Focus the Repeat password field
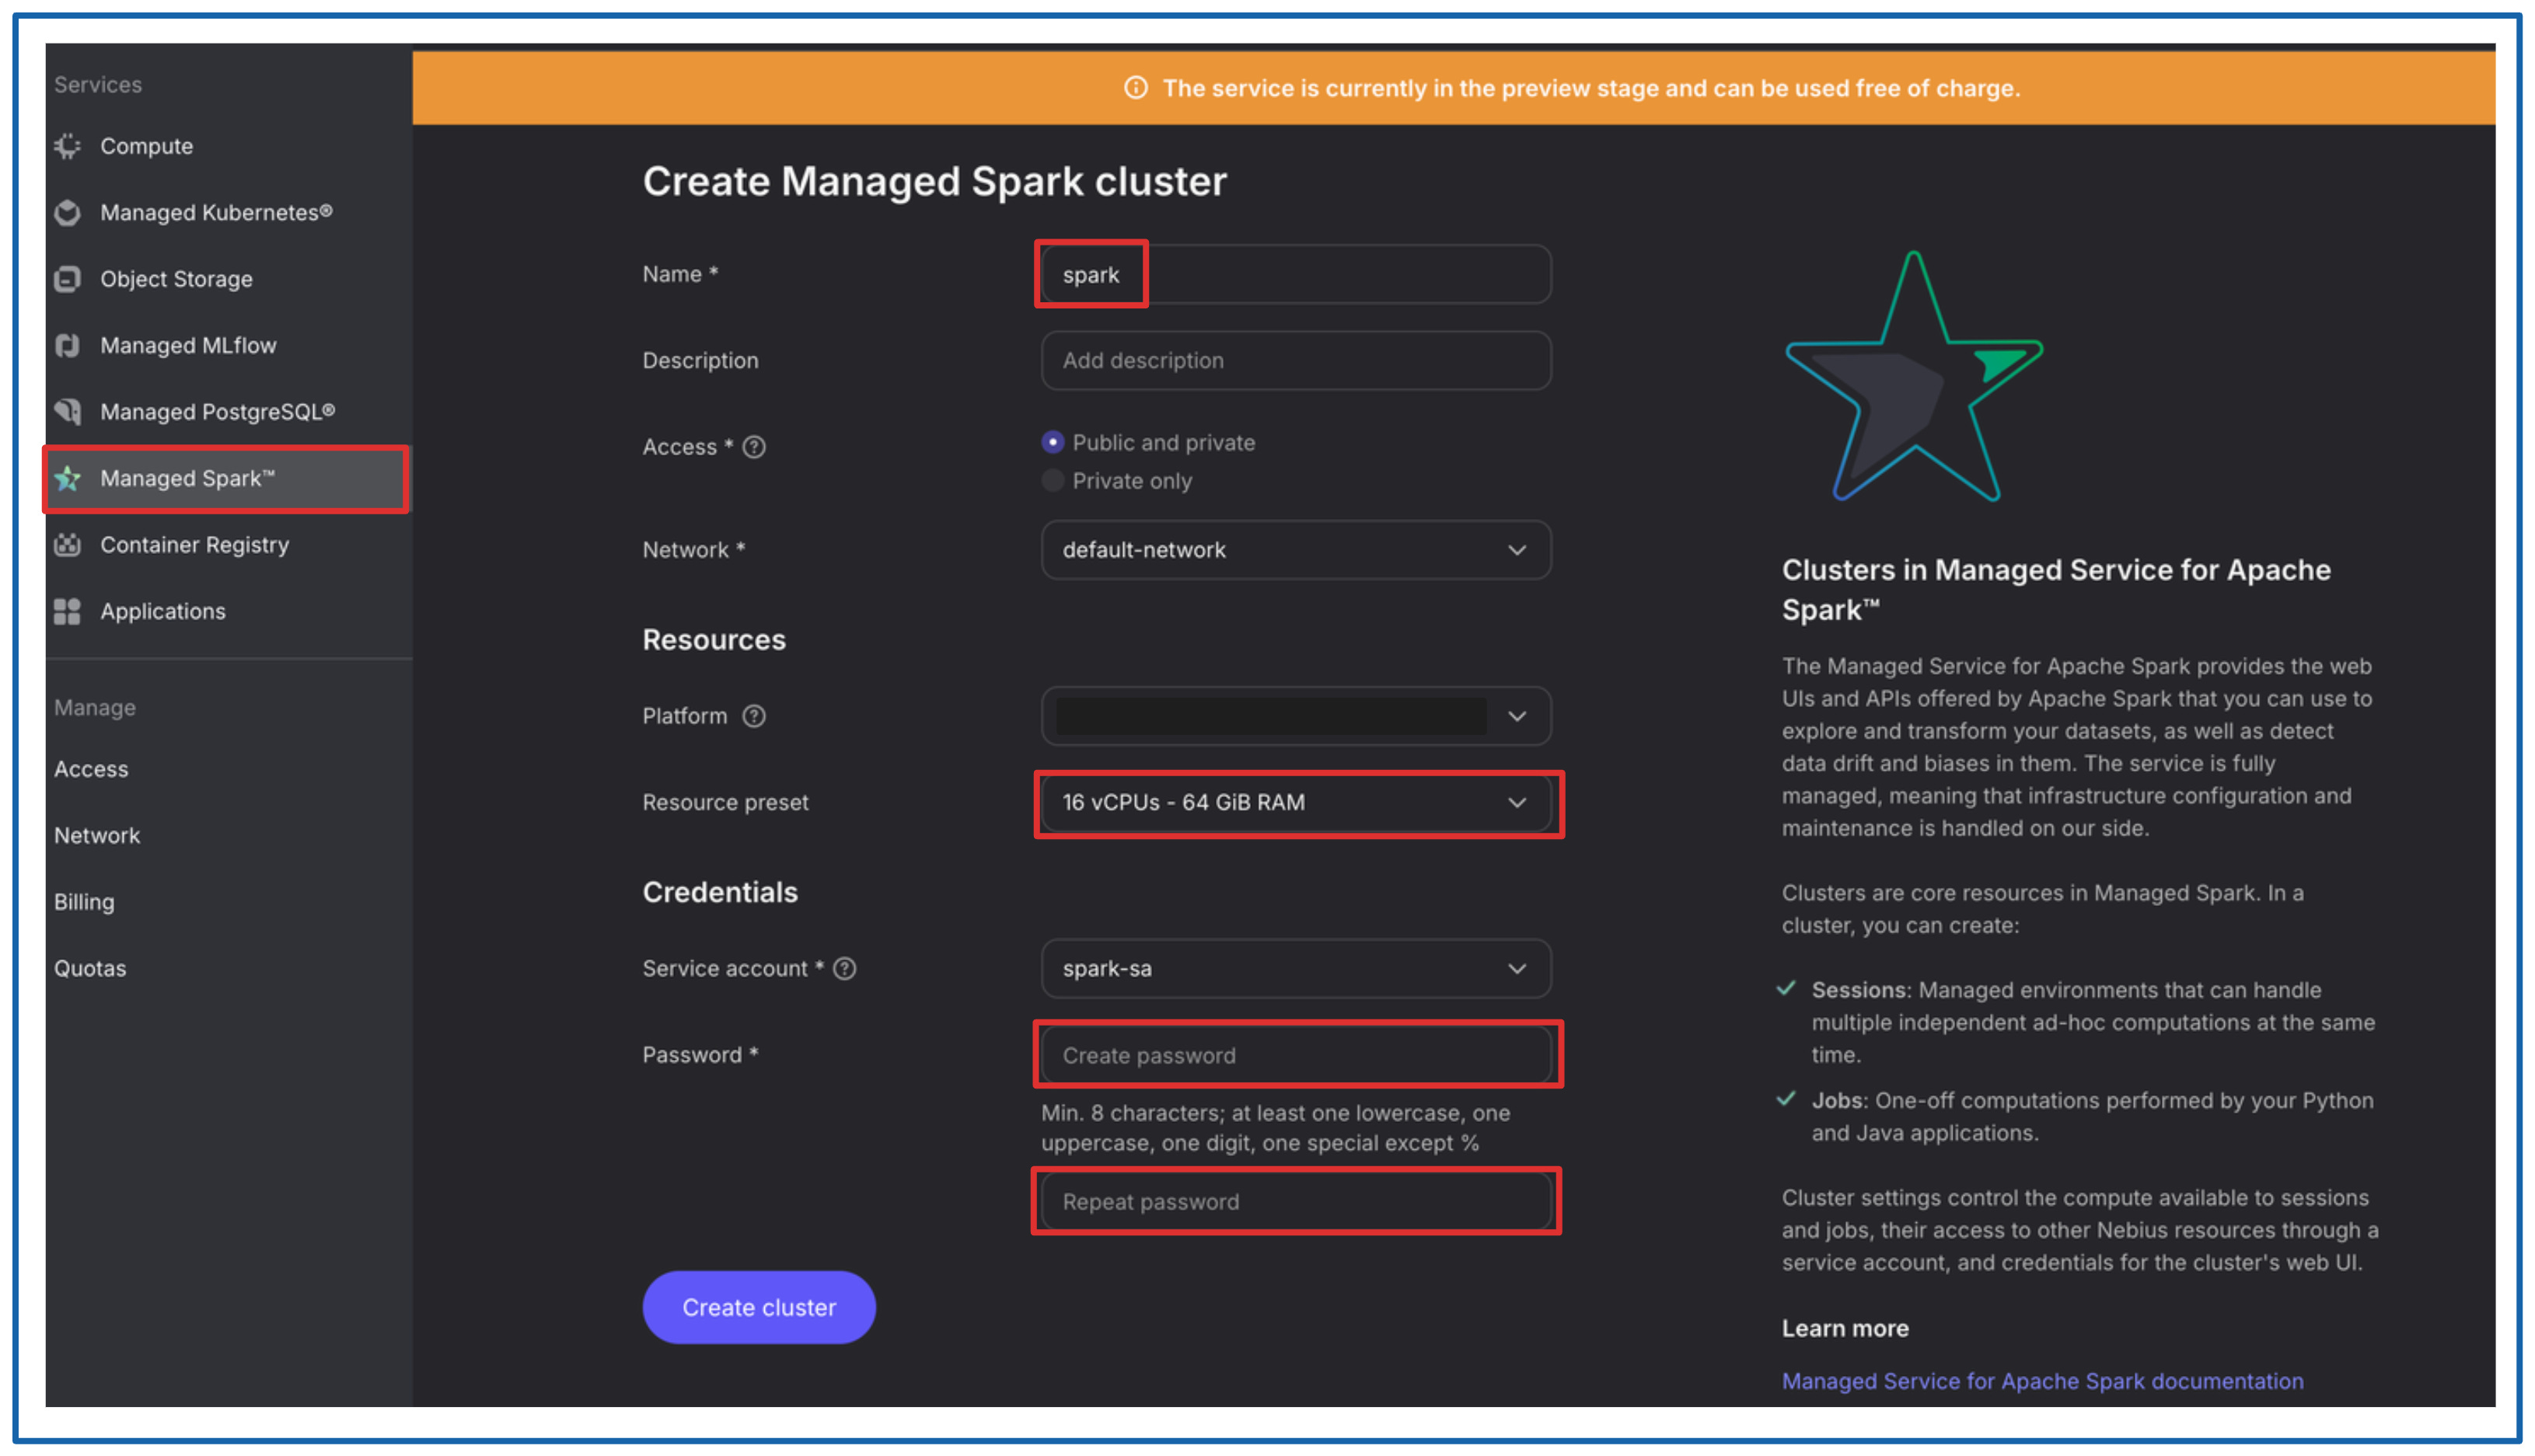The image size is (2535, 1456). pyautogui.click(x=1296, y=1202)
